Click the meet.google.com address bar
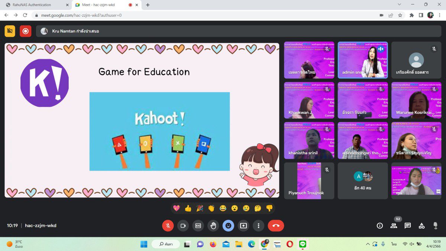Screen dimensions: 446x251 [204, 15]
